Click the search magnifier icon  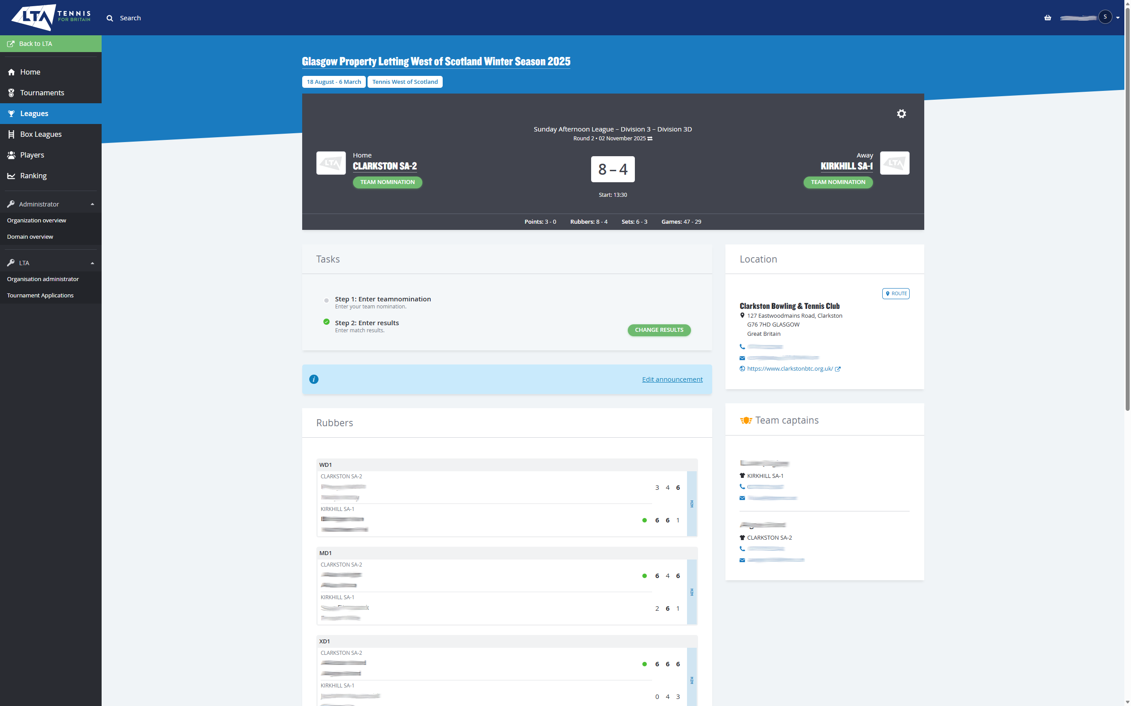point(110,18)
